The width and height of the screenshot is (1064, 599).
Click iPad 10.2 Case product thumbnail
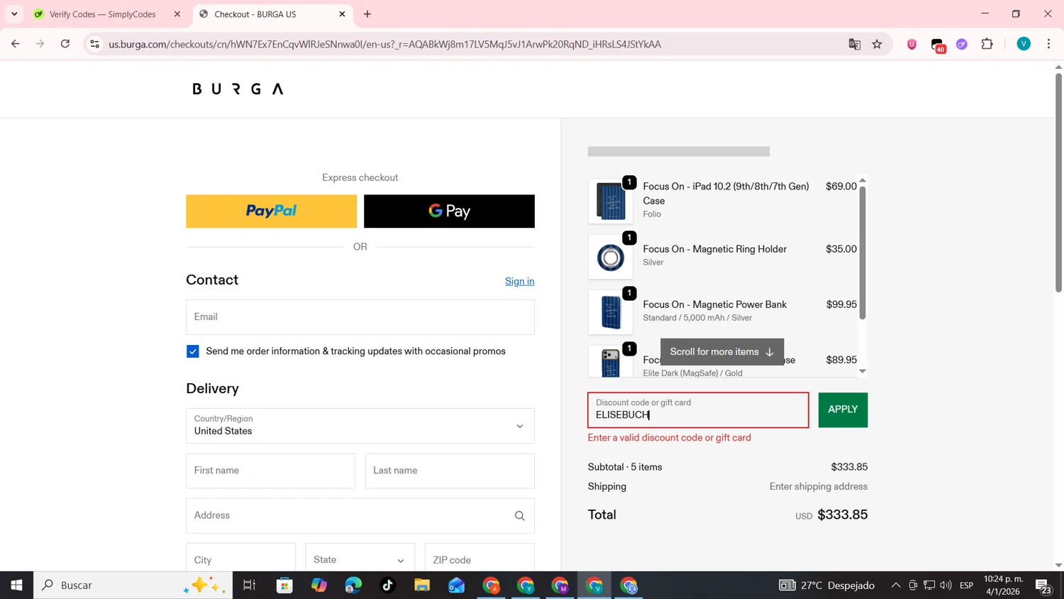[611, 202]
